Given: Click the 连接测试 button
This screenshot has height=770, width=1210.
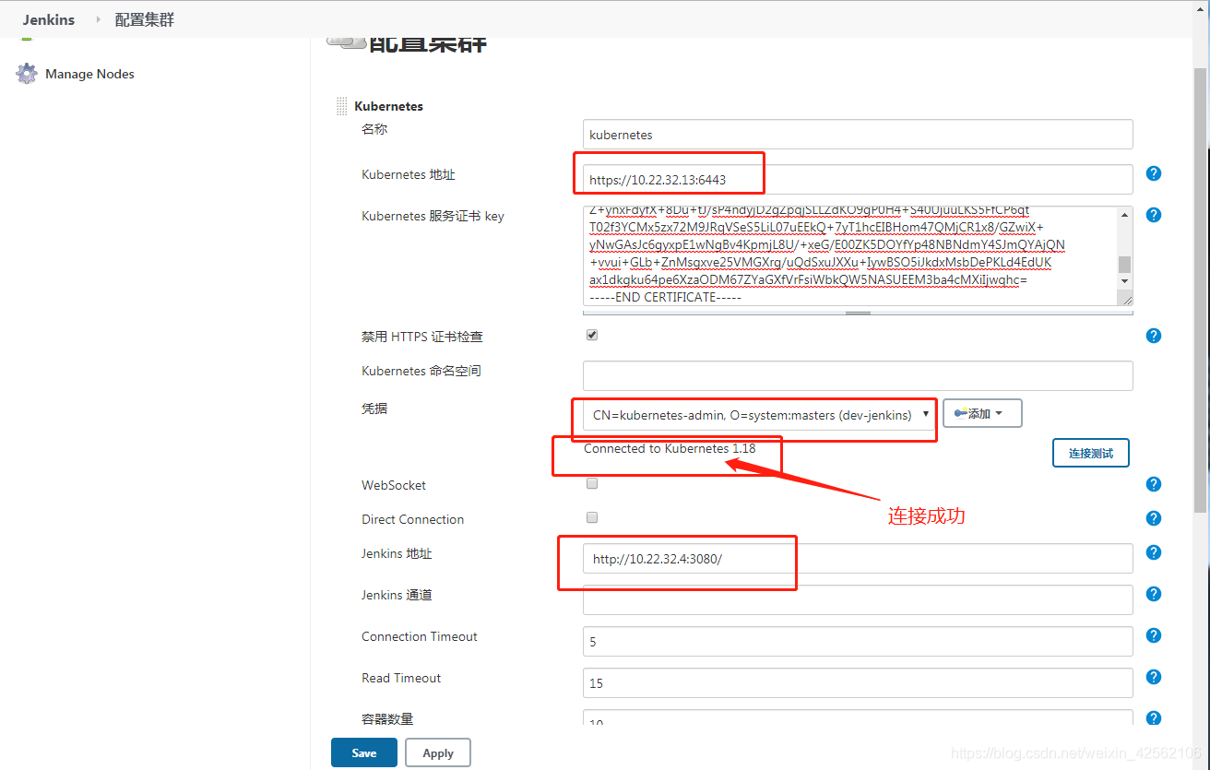Looking at the screenshot, I should coord(1091,453).
